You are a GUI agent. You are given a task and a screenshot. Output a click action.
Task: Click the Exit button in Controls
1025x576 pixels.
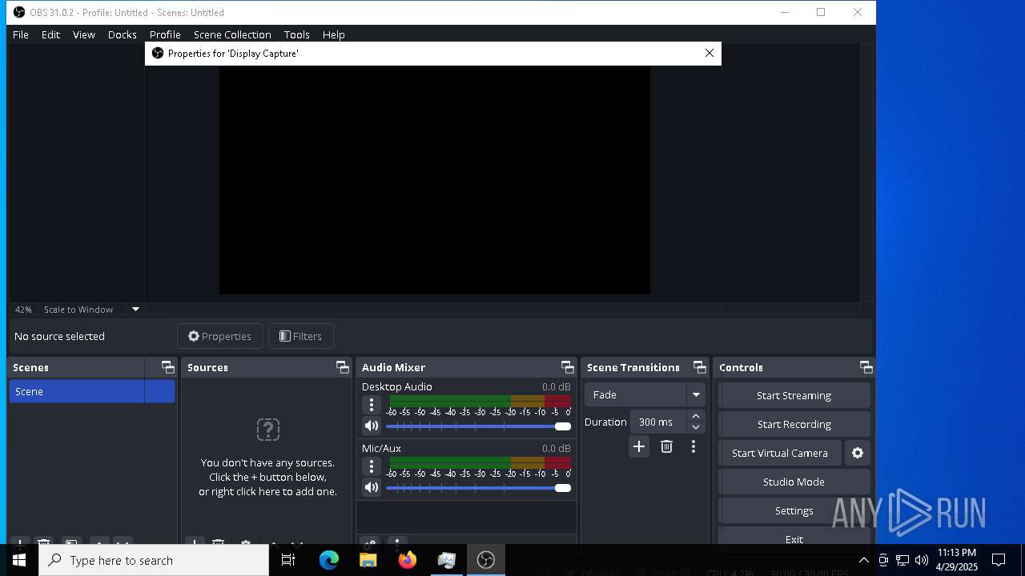(x=794, y=538)
